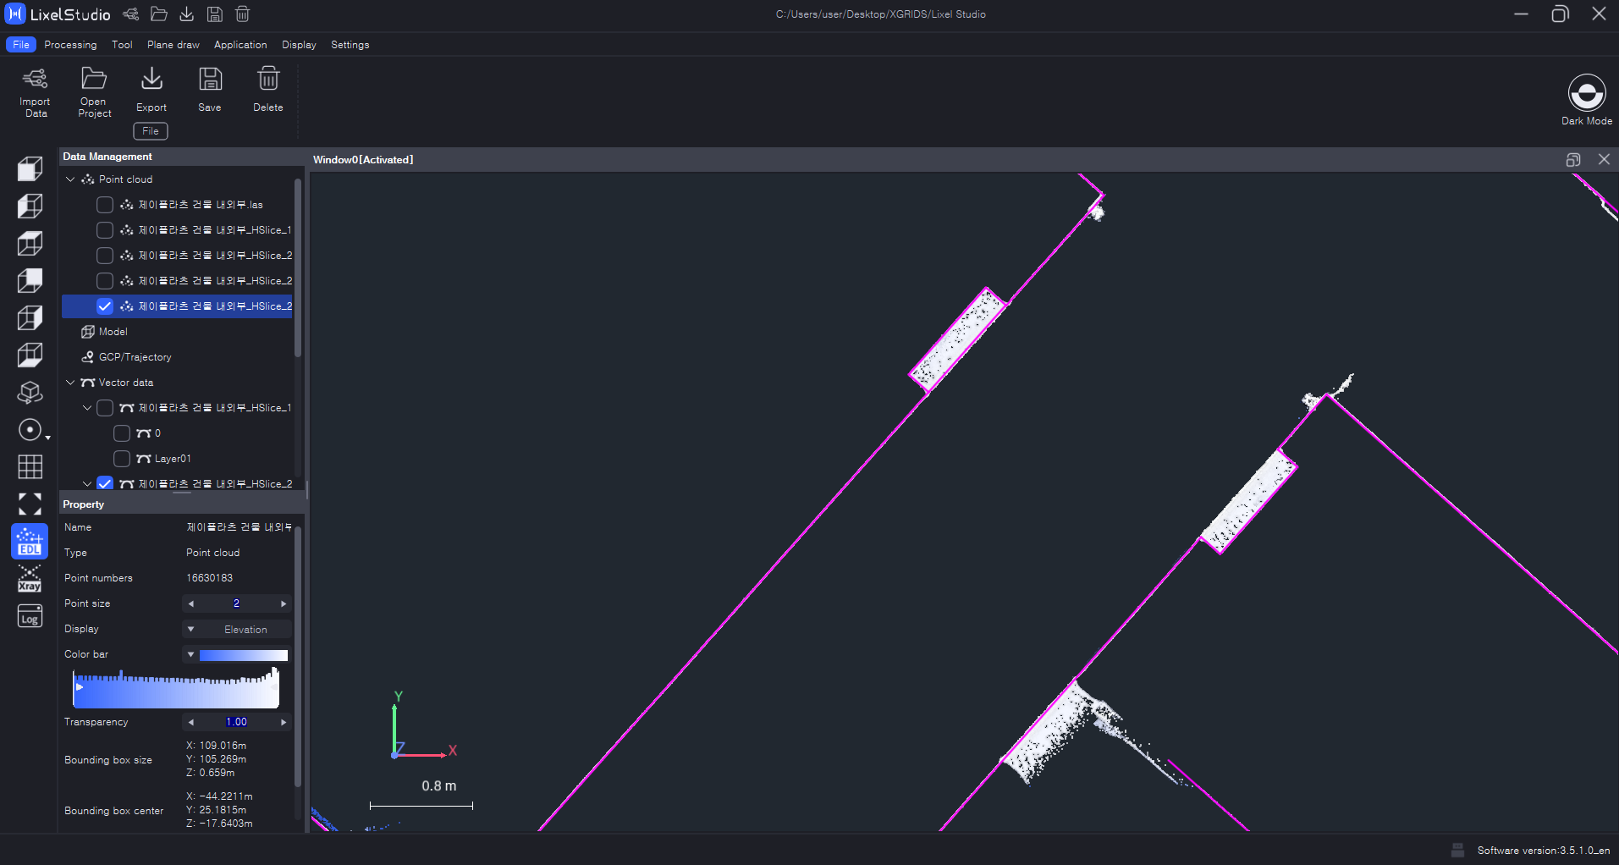Open the Plane draw menu
1619x865 pixels.
(173, 45)
